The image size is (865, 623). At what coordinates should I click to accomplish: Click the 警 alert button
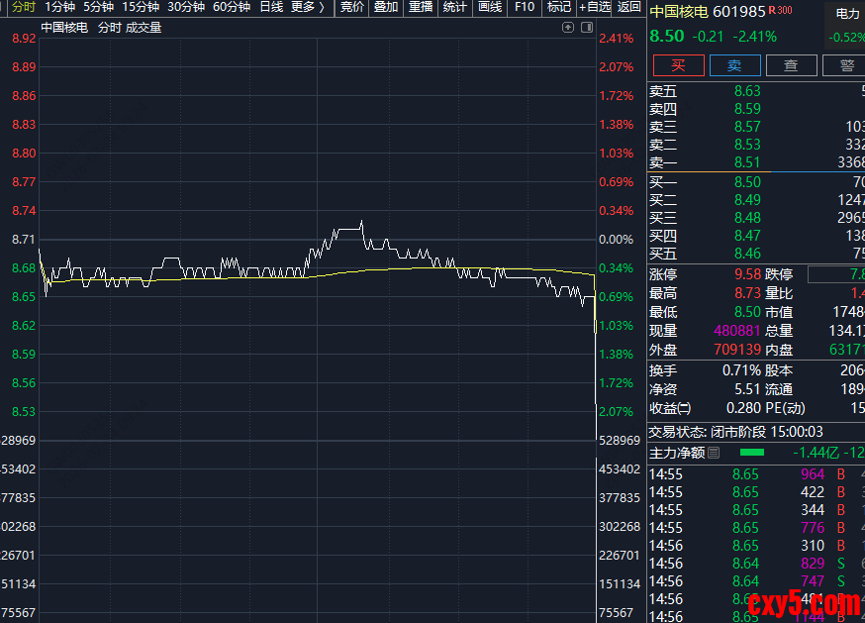pos(844,65)
